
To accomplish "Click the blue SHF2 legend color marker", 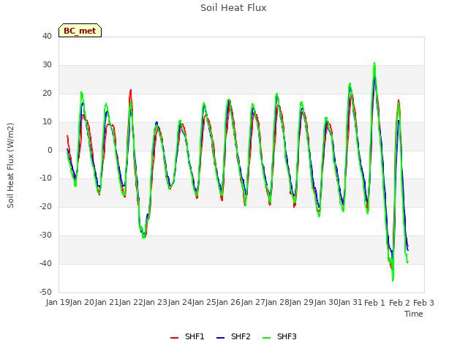I will [220, 338].
